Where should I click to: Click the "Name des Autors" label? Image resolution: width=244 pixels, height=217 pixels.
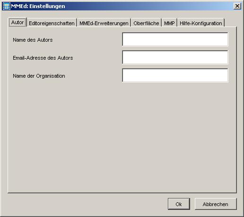click(x=33, y=40)
